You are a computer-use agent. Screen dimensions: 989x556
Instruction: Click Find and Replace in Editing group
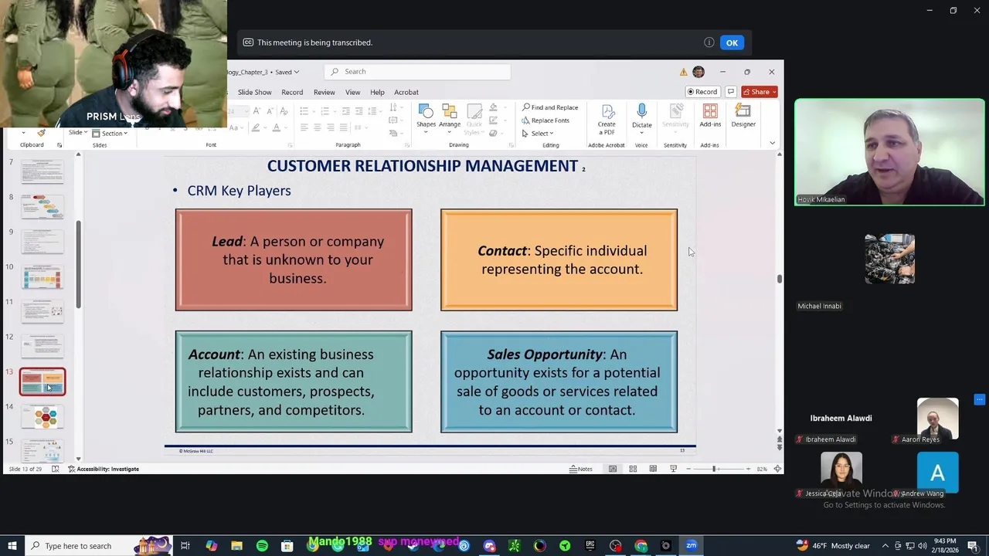click(x=549, y=107)
